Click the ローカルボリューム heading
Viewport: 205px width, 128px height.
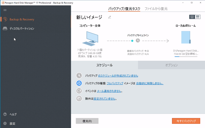186,26
